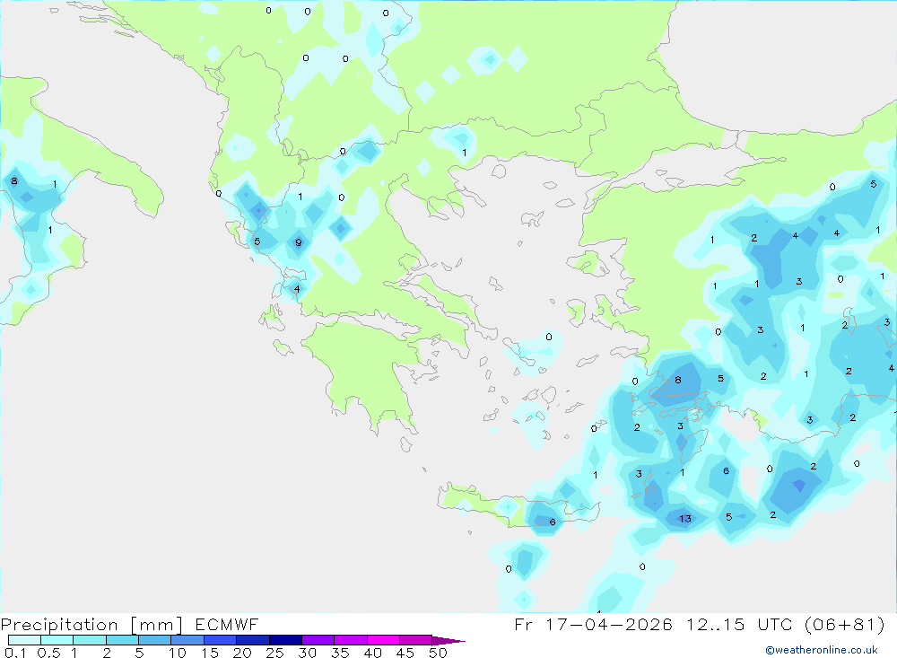Click the 'Fr' weekday label
Viewport: 897px width, 658px height.
[524, 624]
